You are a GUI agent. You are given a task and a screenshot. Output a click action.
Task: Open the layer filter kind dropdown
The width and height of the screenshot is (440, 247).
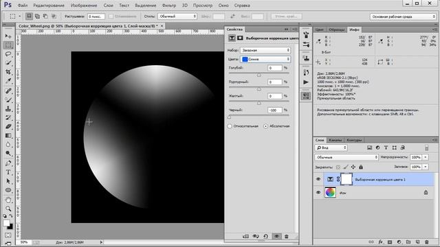click(x=331, y=148)
